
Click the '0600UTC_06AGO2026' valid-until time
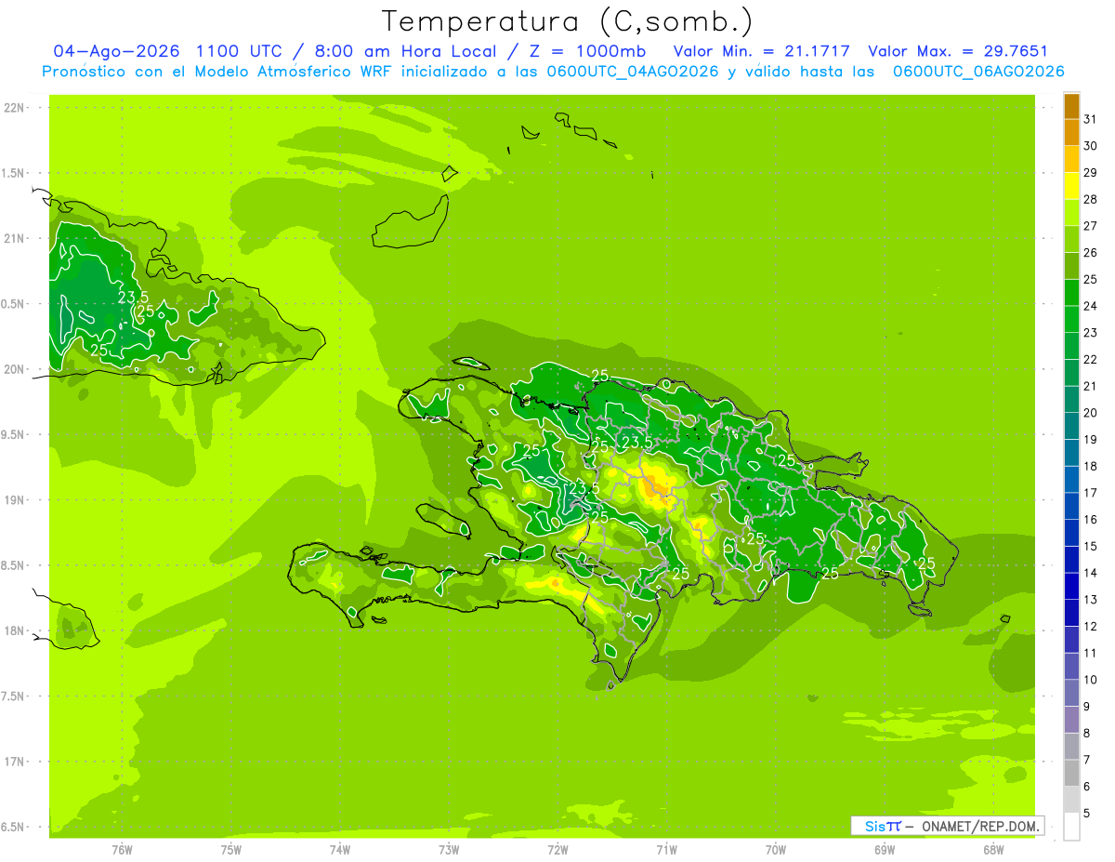pyautogui.click(x=977, y=72)
